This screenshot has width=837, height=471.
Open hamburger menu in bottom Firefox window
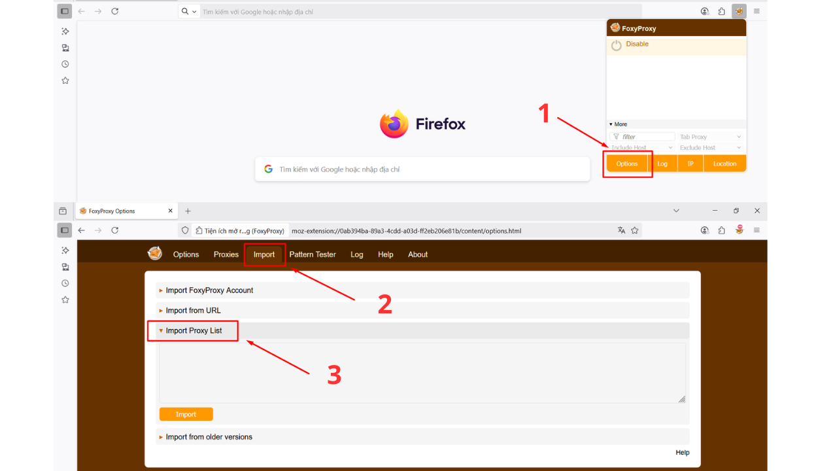tap(757, 230)
